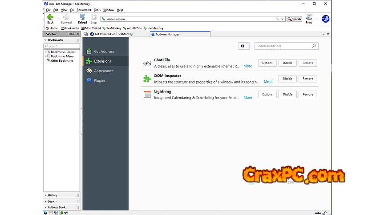This screenshot has height=215, width=372.
Task: Click the Stop loading button
Action: (94, 19)
